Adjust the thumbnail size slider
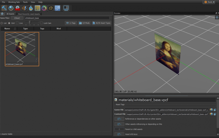The width and height of the screenshot is (219, 138). click(x=30, y=22)
